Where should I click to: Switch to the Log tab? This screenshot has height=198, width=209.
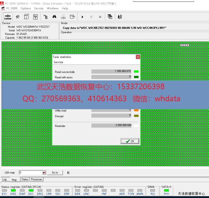(4, 180)
